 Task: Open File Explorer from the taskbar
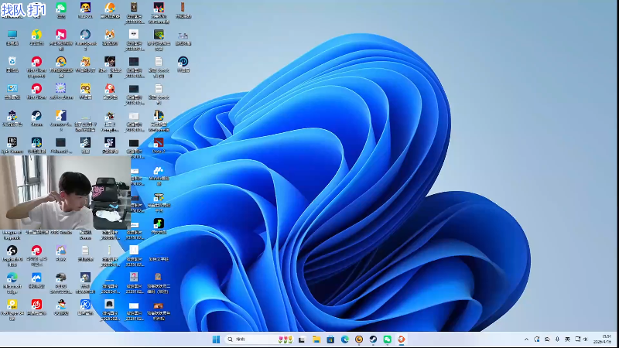[x=316, y=339]
